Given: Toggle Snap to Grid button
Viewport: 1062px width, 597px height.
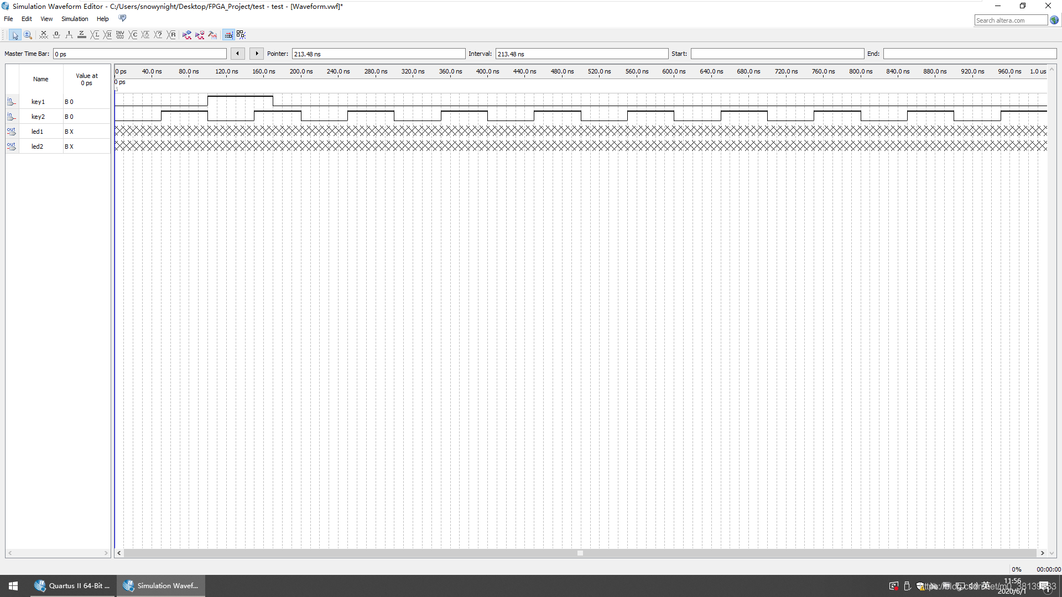Looking at the screenshot, I should click(x=228, y=35).
